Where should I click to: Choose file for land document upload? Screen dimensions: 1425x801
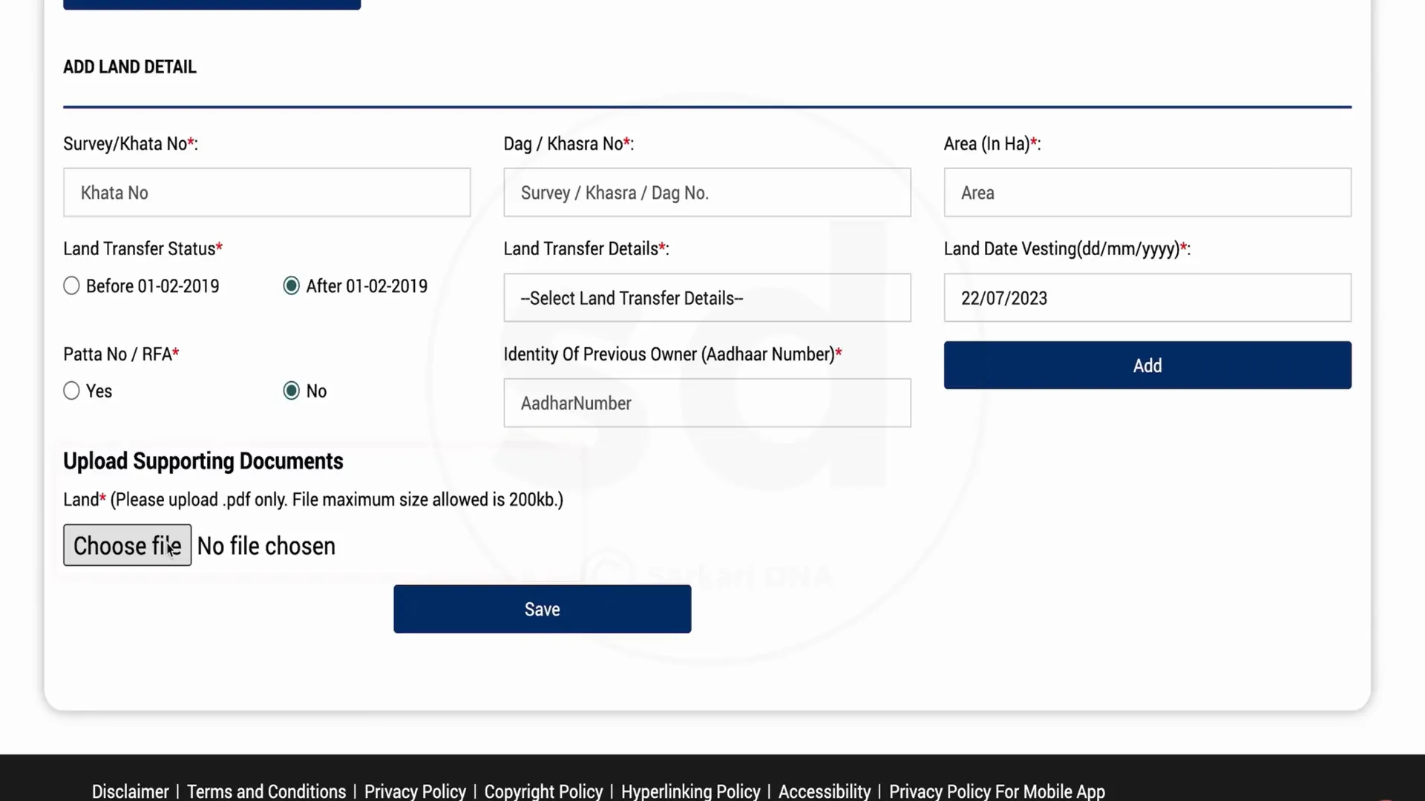[x=126, y=545]
